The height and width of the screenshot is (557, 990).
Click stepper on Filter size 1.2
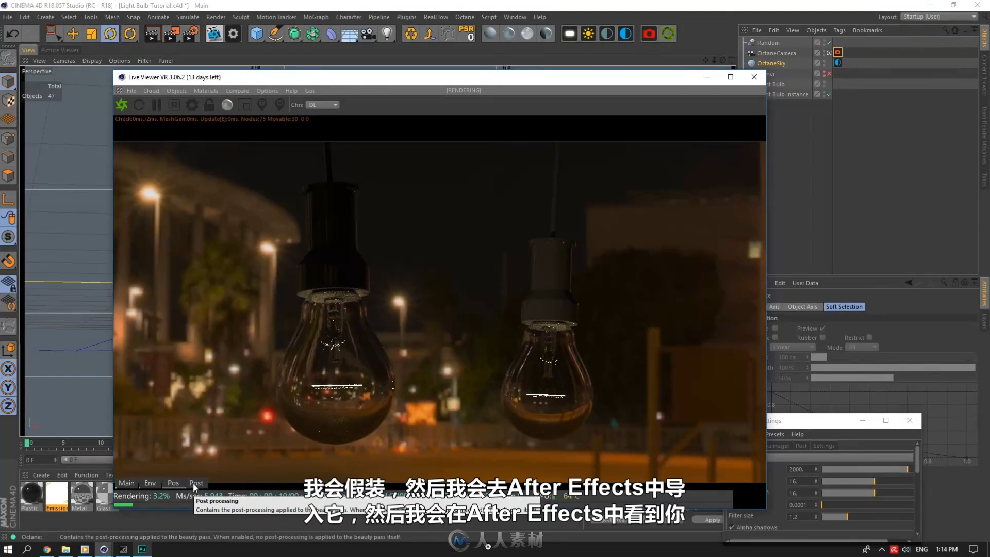[x=816, y=517]
